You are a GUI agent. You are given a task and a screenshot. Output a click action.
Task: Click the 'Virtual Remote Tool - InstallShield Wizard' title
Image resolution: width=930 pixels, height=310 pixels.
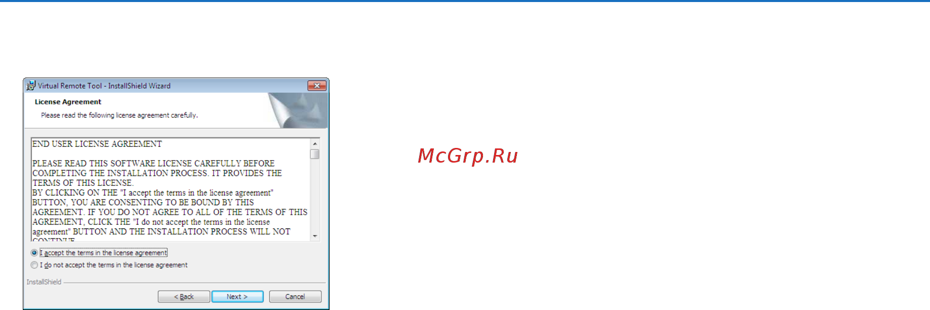tap(104, 86)
